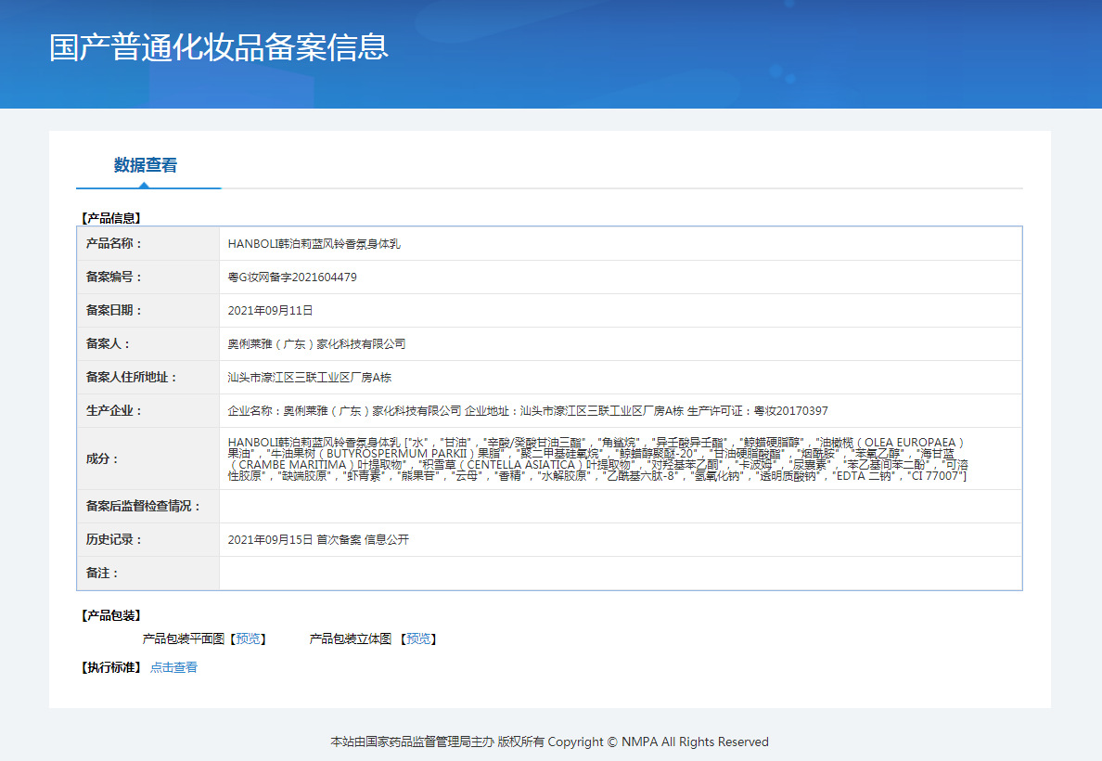Screen dimensions: 1102x761
Task: Click the 产品包装平面图 label
Action: point(183,638)
